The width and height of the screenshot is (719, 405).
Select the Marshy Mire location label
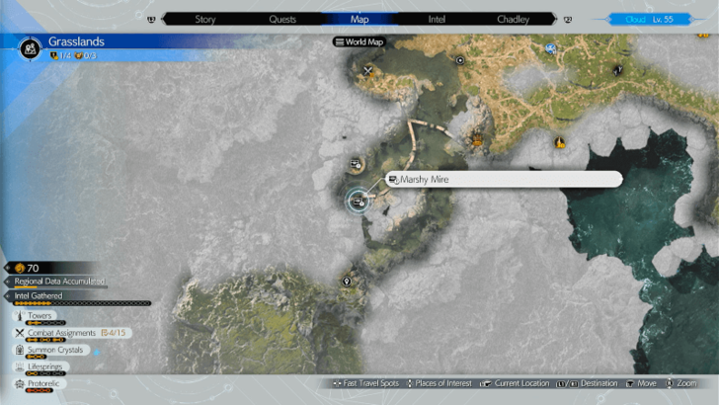(504, 180)
